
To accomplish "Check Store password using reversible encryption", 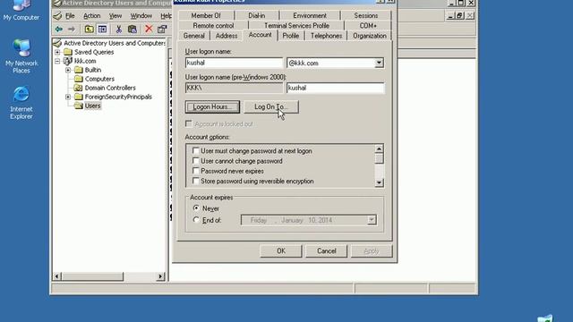I will (196, 181).
